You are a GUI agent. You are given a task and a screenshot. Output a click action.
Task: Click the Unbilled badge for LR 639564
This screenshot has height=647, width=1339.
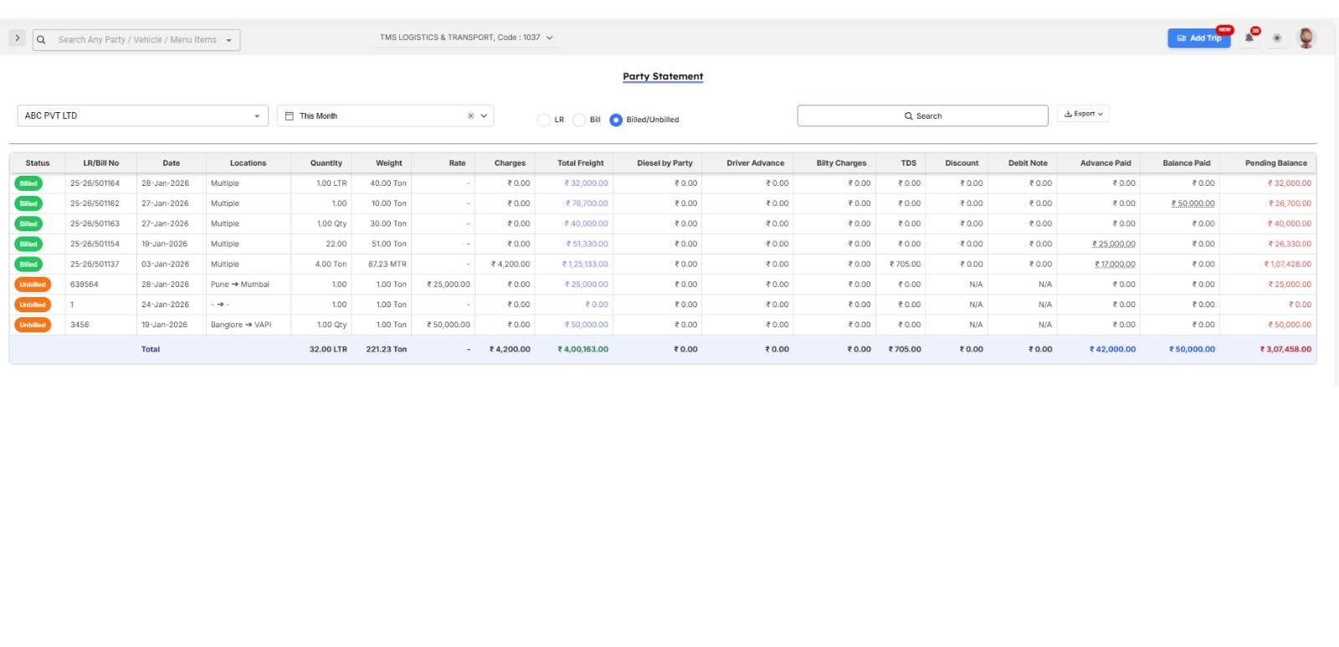(x=33, y=285)
